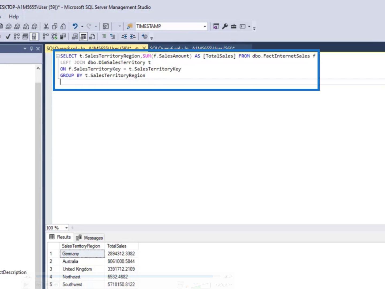Open DMX query icon in toolbar
The width and height of the screenshot is (385, 289).
pos(17,26)
